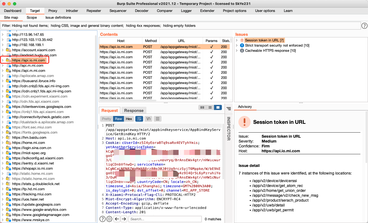This screenshot has height=223, width=368.
Task: Open the Intruder tab
Action: click(x=72, y=11)
